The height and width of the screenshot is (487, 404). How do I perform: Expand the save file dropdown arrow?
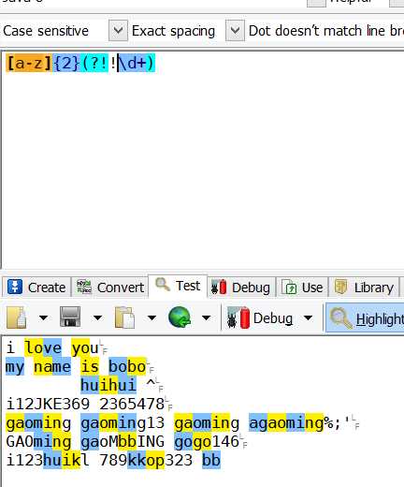97,317
